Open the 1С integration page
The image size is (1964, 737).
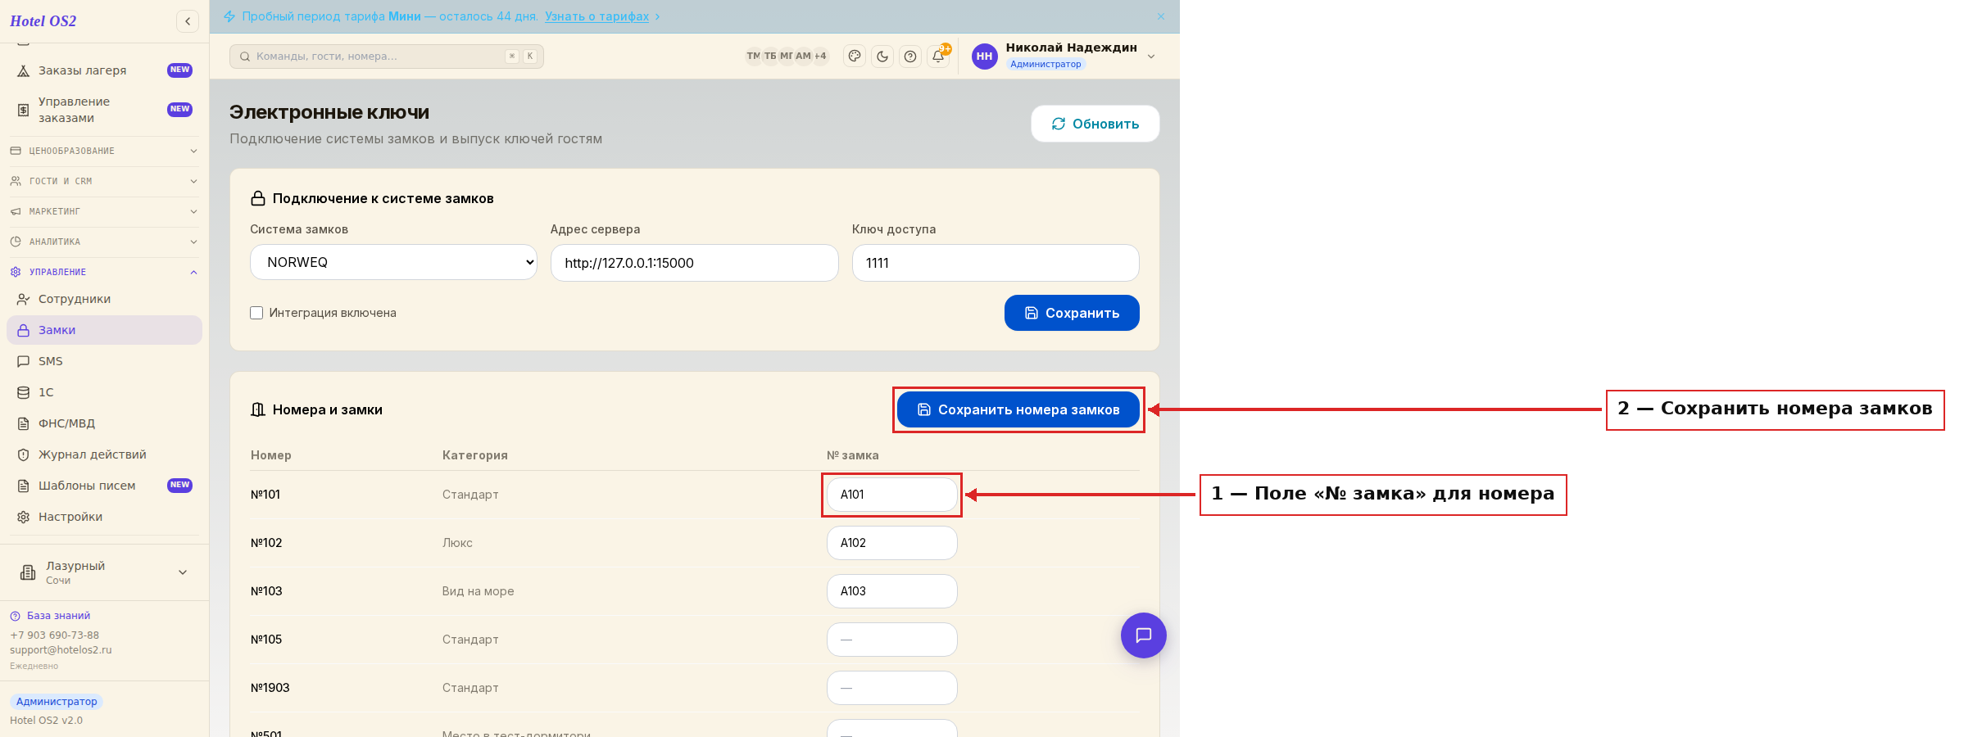coord(104,392)
